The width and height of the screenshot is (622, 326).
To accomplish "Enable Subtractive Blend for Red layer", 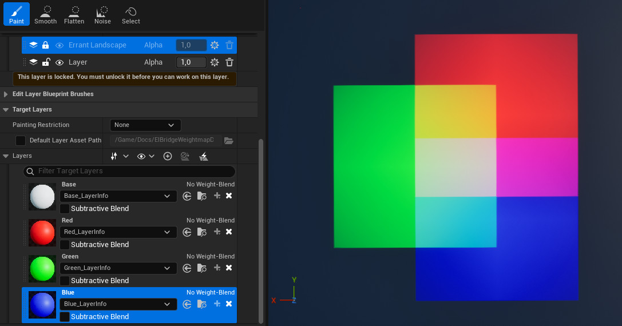I will point(65,245).
